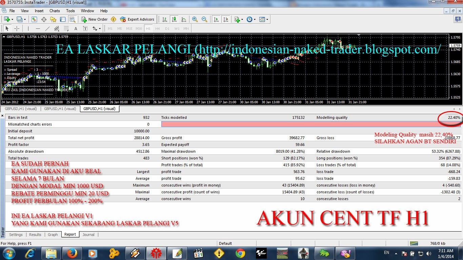Expand the Periods dropdown arrow

point(255,19)
